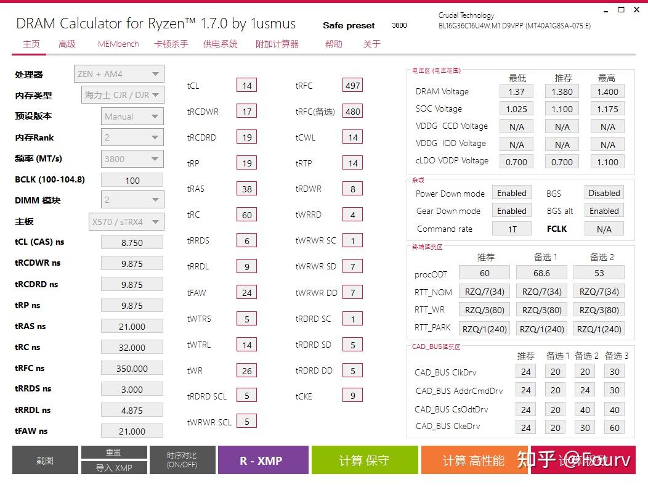This screenshot has height=487, width=648.
Task: Select recommended CAD_BUS ClkDrv 24
Action: (525, 372)
